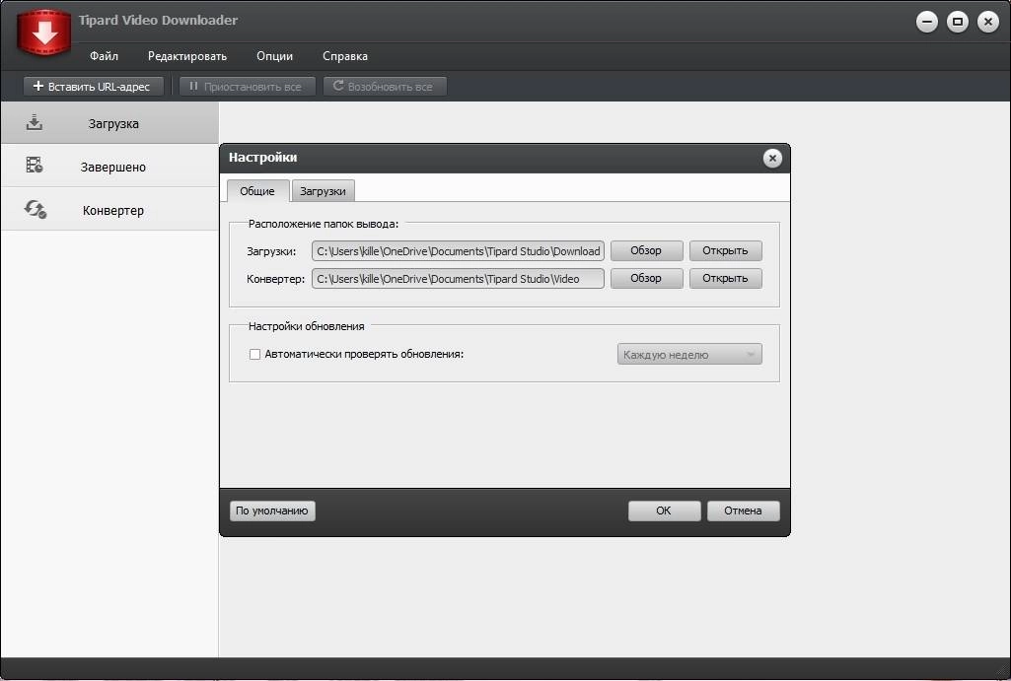The image size is (1011, 681).
Task: Close the Настройки dialog with its X icon
Action: tap(771, 159)
